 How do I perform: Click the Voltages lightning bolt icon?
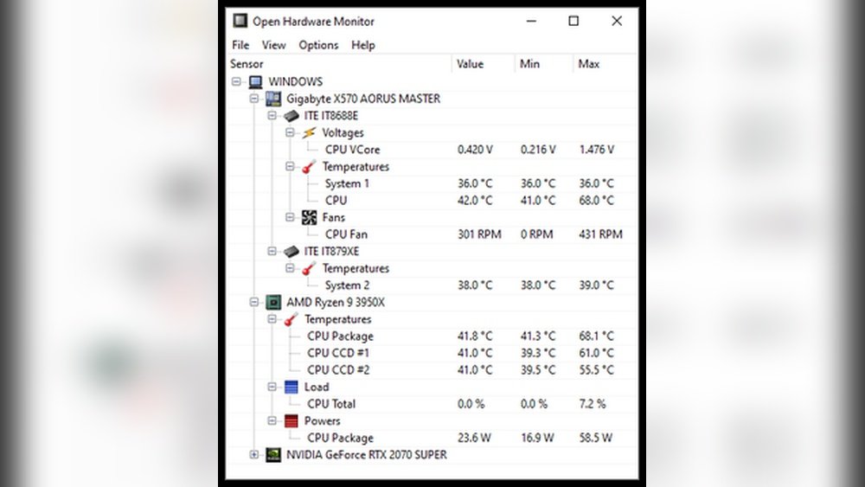pos(309,132)
